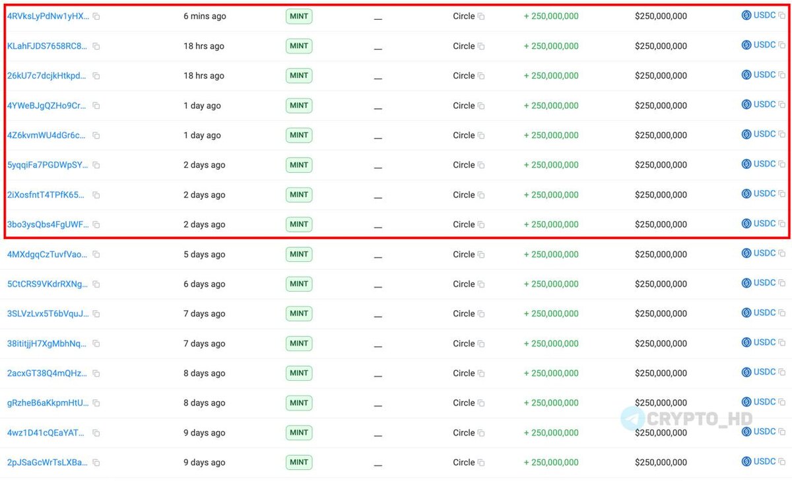The width and height of the screenshot is (792, 481).
Task: Copy the 4Z6kvmWU4dGr6c transaction hash
Action: tap(96, 135)
